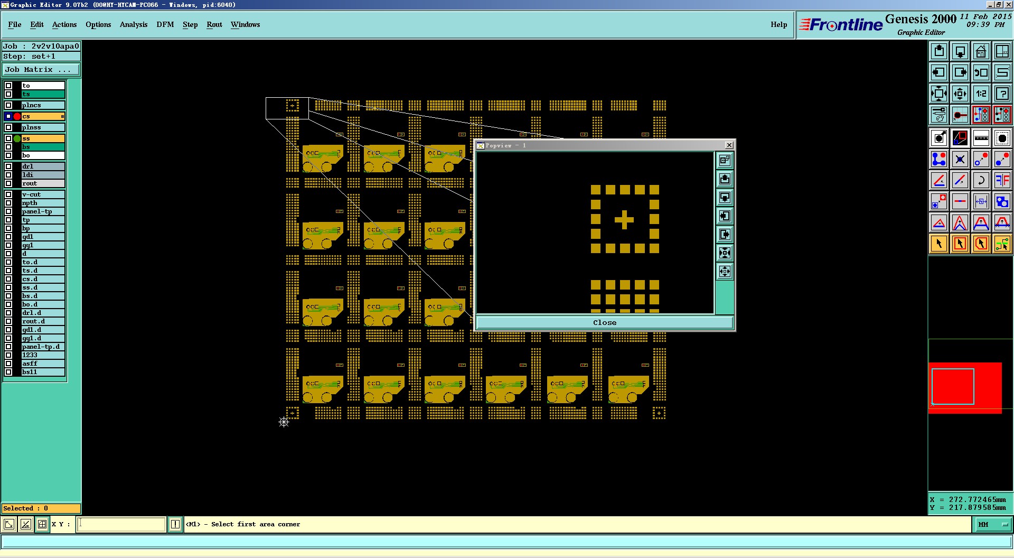Click the grid snap icon left of XY
Image resolution: width=1014 pixels, height=558 pixels.
point(42,524)
